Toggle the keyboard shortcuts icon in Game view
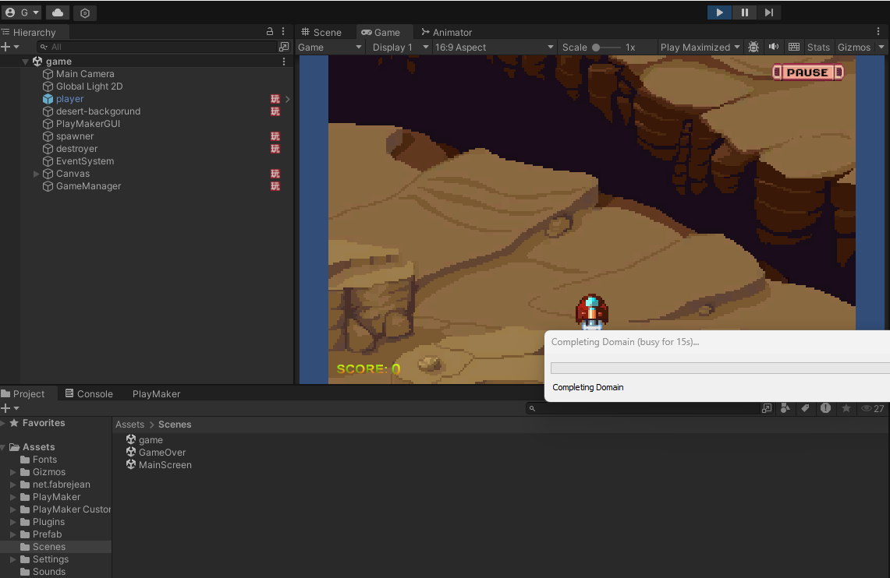890x578 pixels. (x=794, y=48)
